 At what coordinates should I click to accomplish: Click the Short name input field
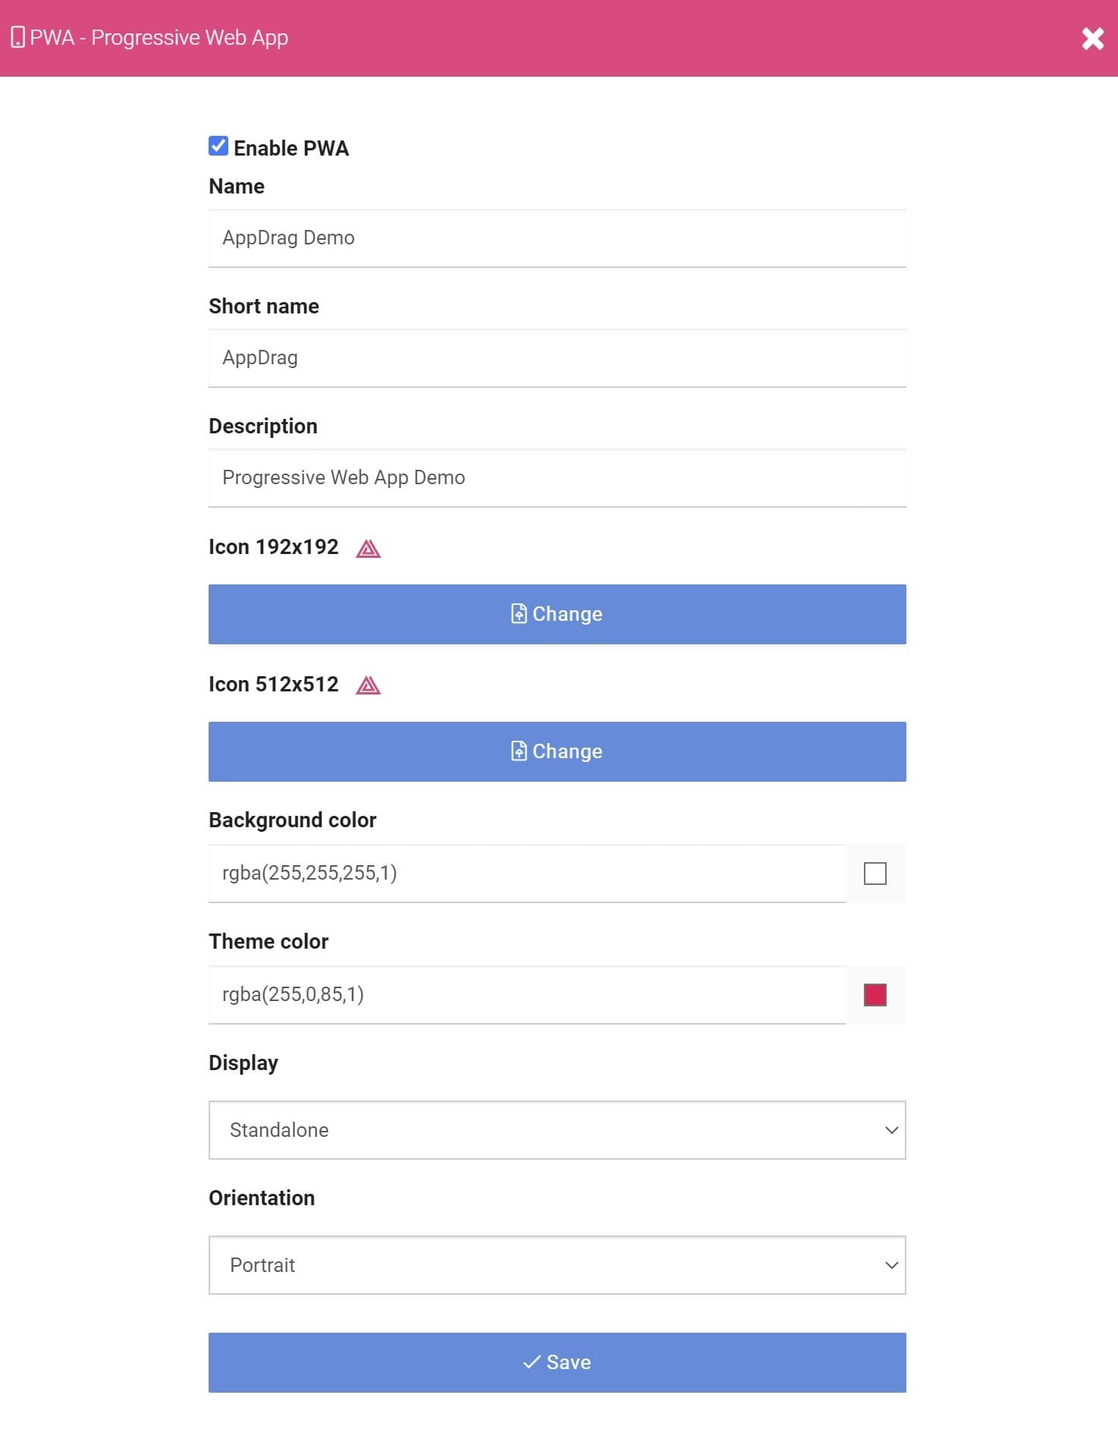point(557,358)
